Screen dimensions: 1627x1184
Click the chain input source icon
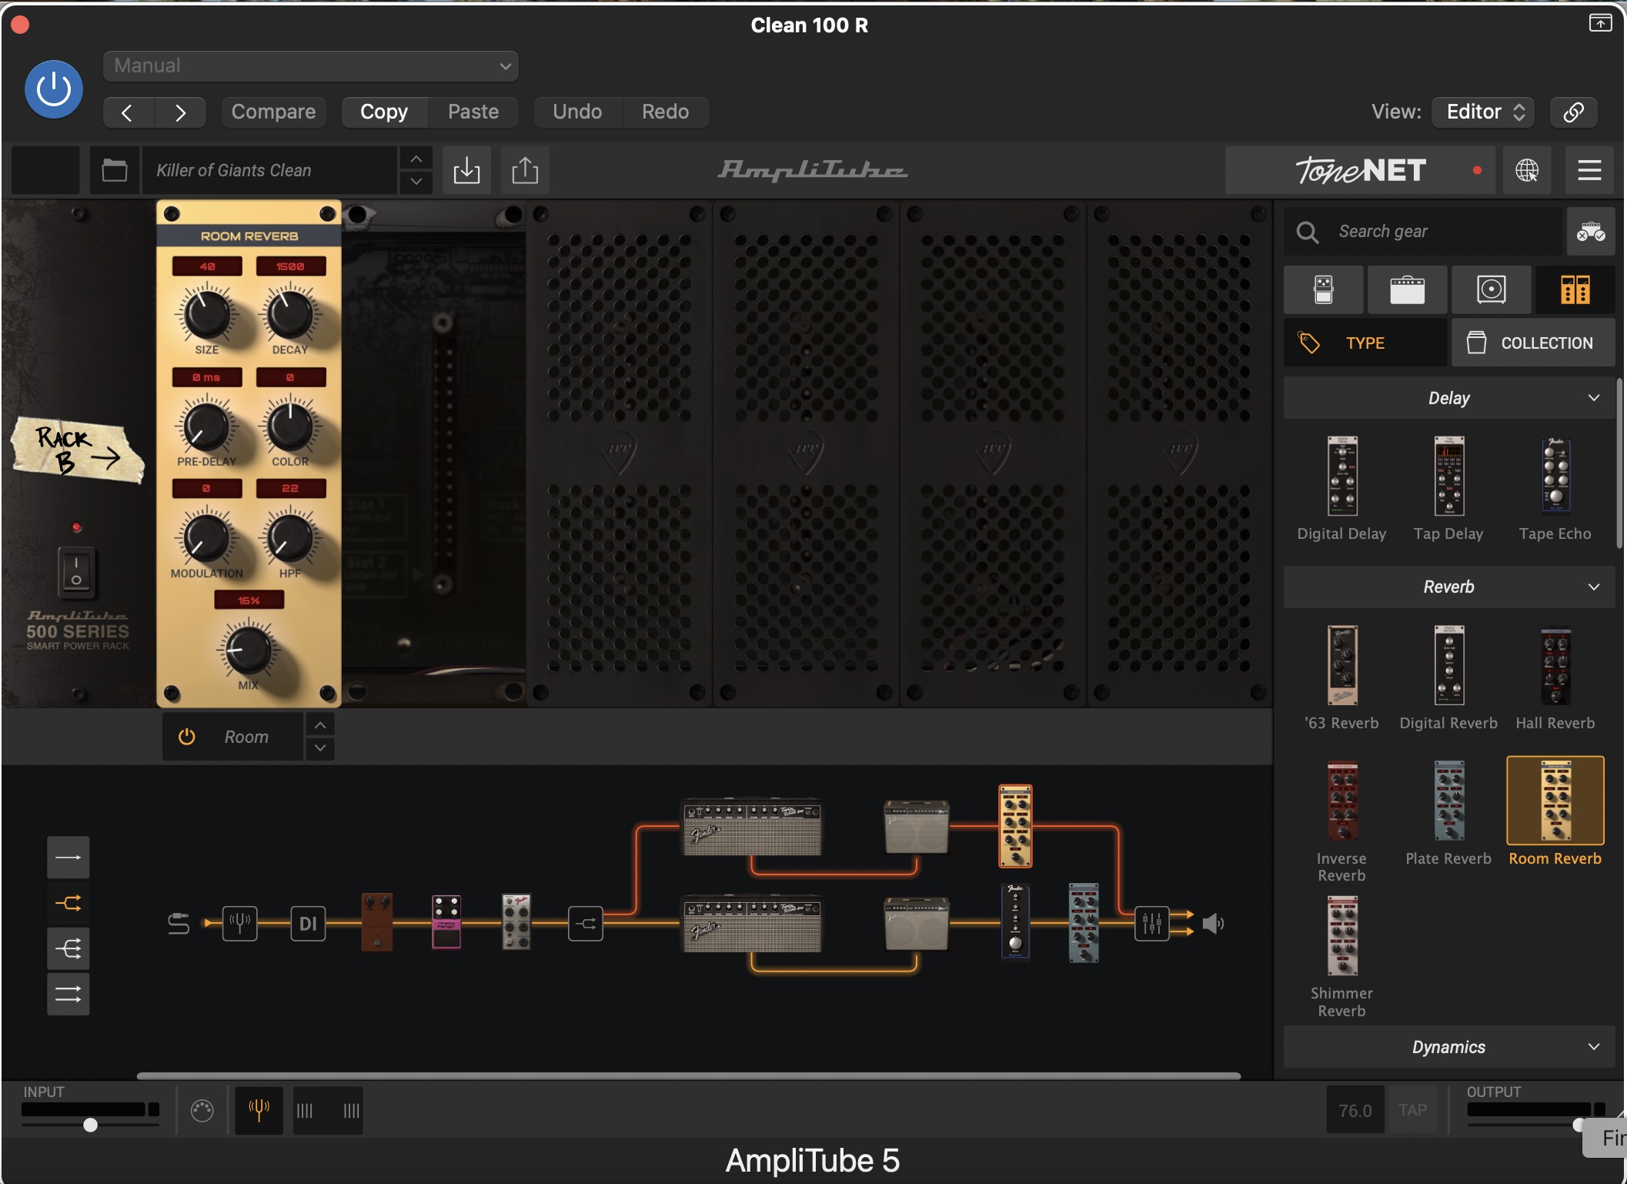coord(179,923)
